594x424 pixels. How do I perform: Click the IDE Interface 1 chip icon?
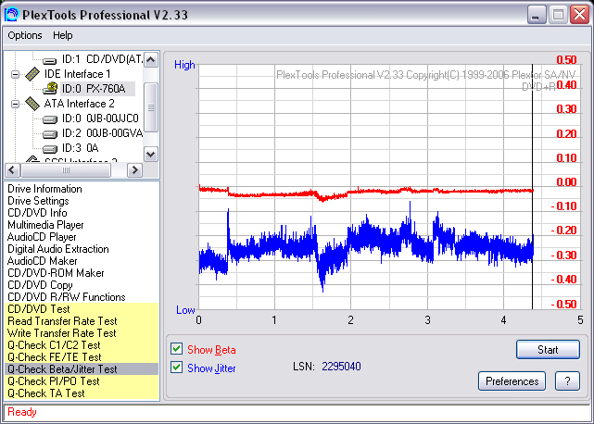pos(32,74)
